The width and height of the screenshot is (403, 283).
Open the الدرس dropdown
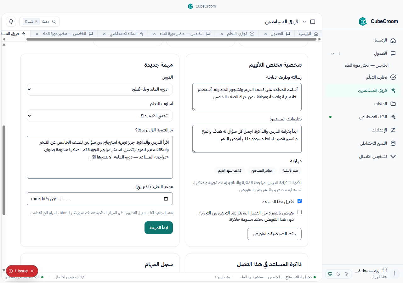pyautogui.click(x=100, y=89)
